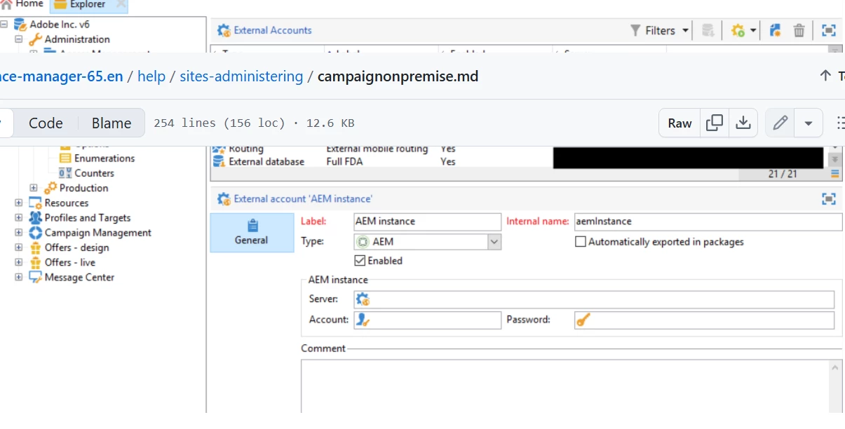Viewport: 845px width, 429px height.
Task: Expand the Message Center node
Action: 19,277
